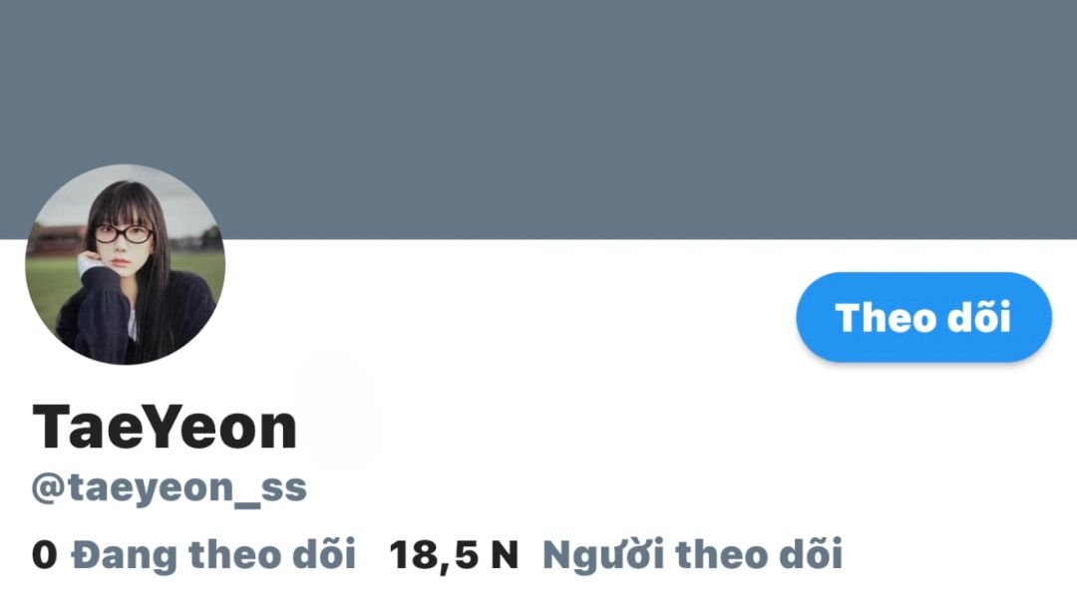This screenshot has height=604, width=1077.
Task: Click the letter N beside 18,5
Action: (505, 554)
